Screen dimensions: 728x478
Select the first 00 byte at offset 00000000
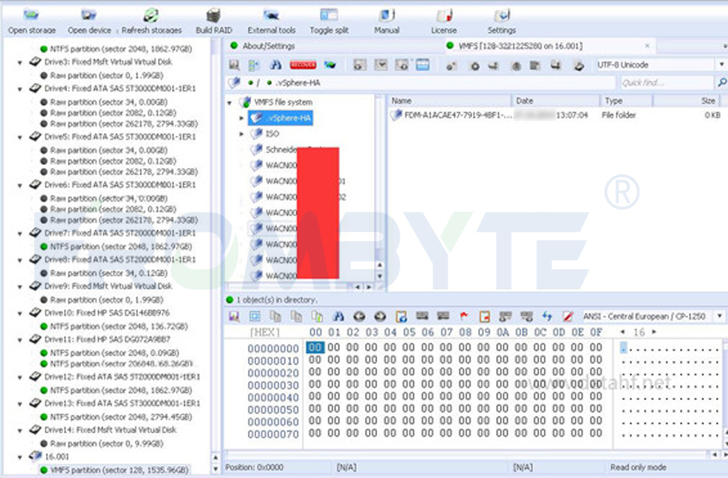coord(315,347)
